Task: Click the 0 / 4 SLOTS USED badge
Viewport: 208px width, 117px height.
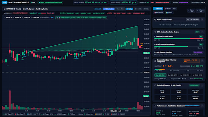Action: point(192,20)
